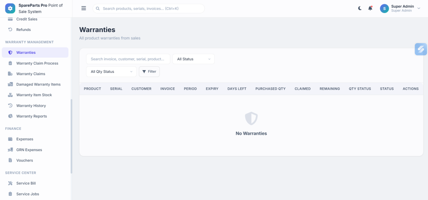Click the floating blue widget icon at the right edge
The height and width of the screenshot is (200, 428).
pos(421,49)
